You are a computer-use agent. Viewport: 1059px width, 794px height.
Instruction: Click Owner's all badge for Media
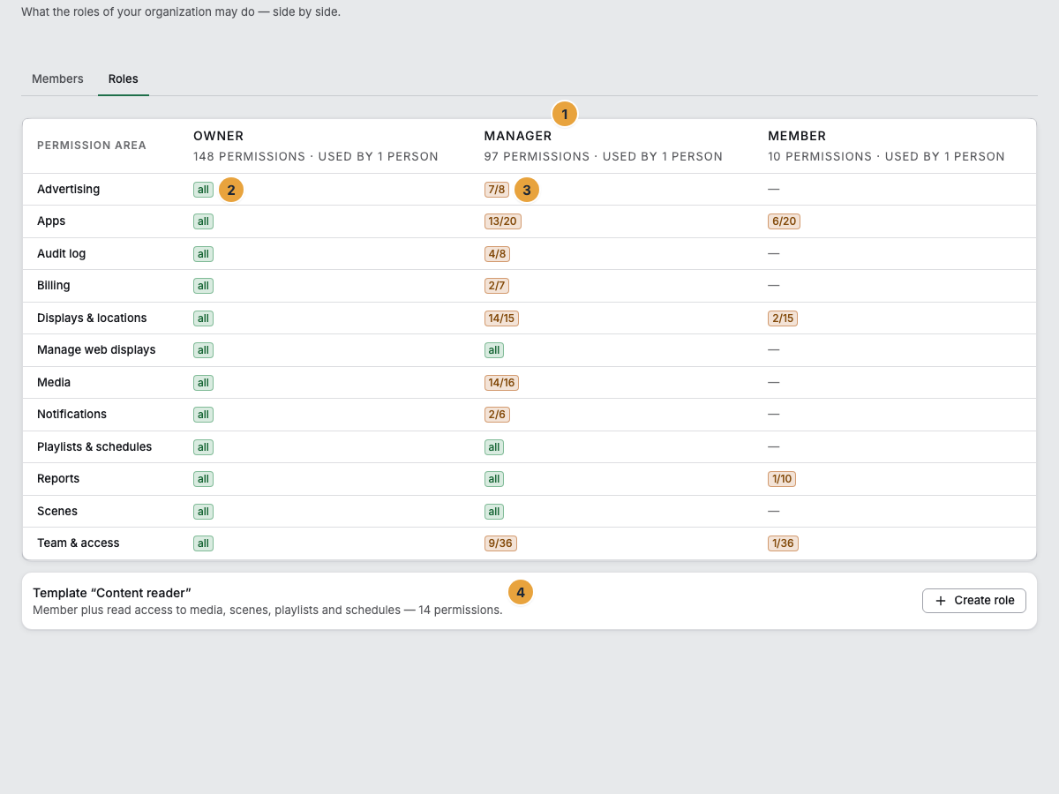(x=203, y=383)
